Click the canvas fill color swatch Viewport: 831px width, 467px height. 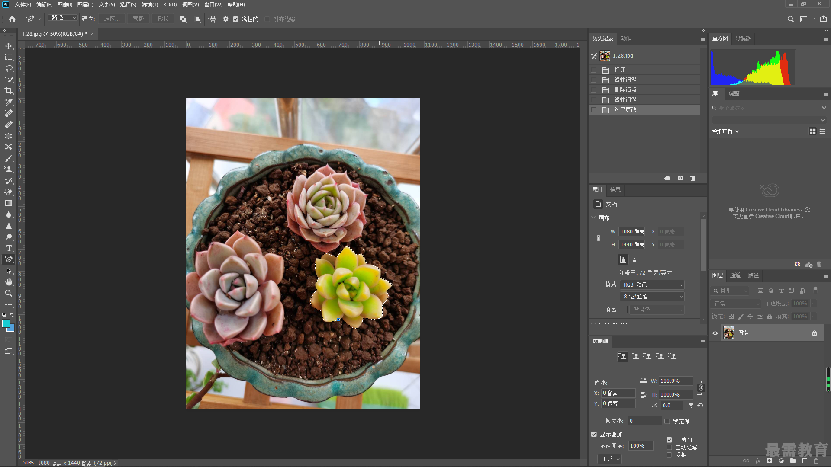pos(624,310)
